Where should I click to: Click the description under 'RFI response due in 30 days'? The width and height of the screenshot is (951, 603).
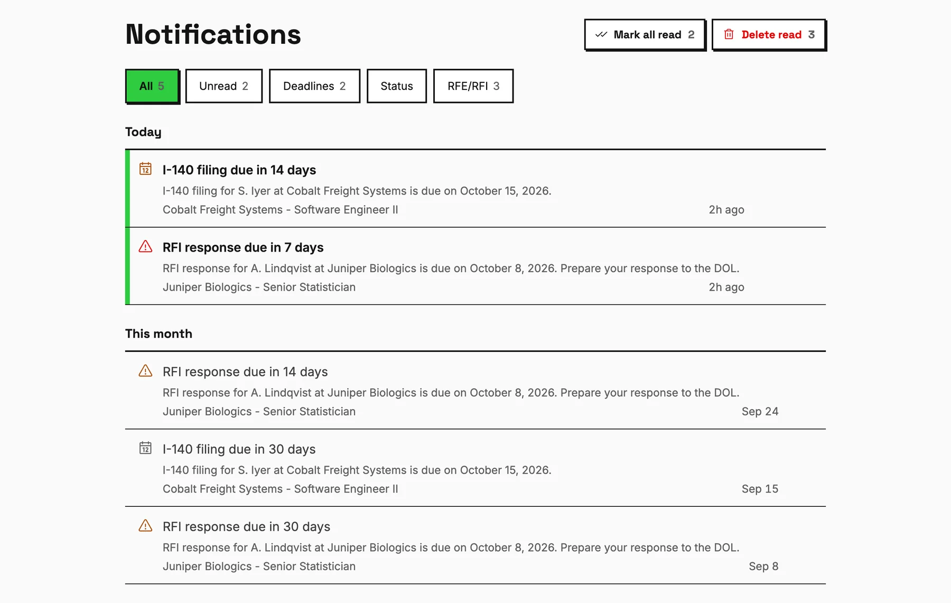coord(451,548)
